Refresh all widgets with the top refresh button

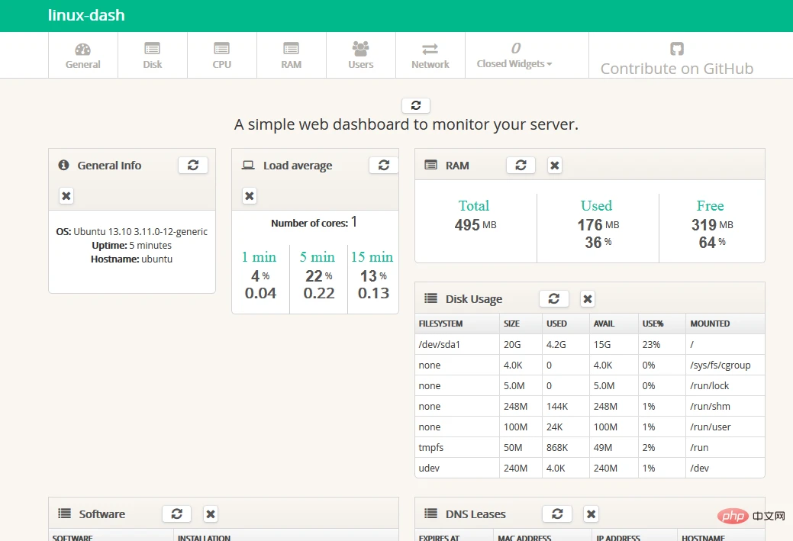tap(416, 105)
